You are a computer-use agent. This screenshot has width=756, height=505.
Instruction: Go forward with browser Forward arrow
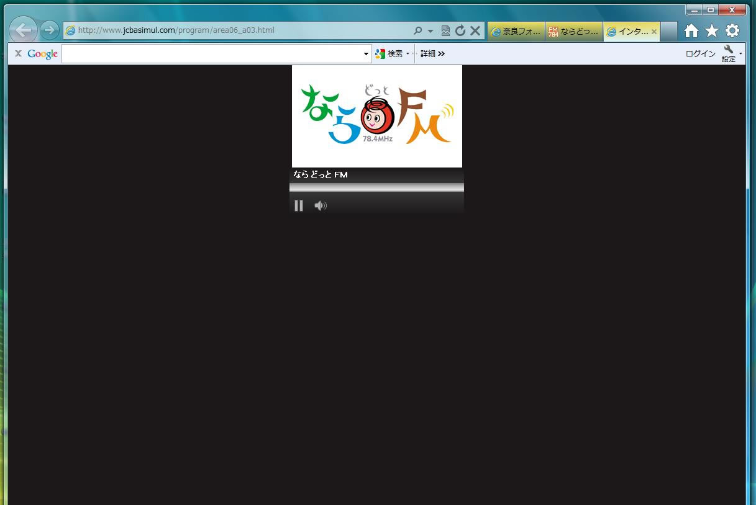tap(50, 30)
